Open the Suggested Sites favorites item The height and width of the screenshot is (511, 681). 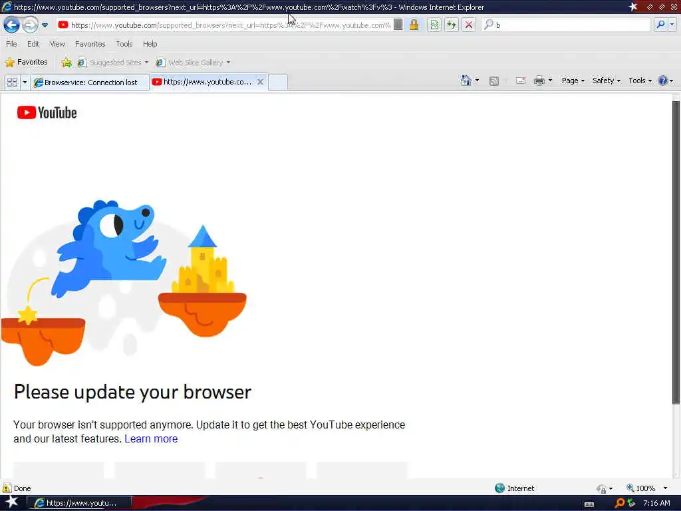coord(112,63)
